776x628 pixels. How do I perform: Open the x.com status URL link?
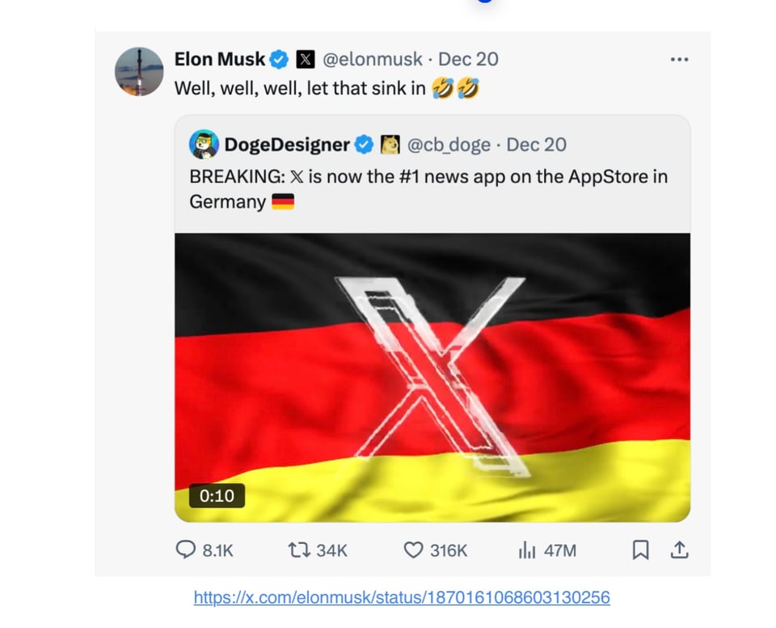402,598
